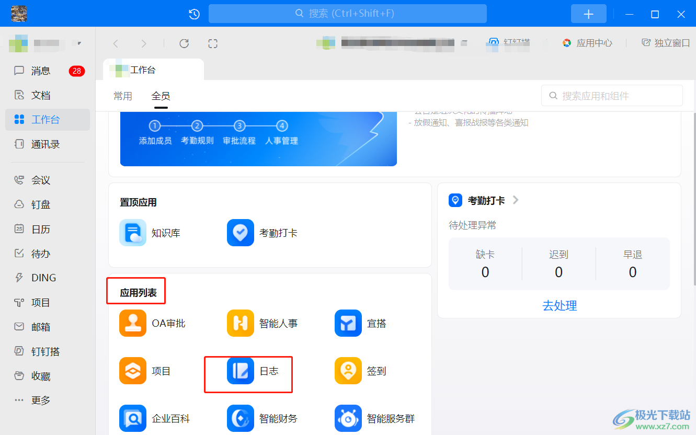
Task: Select 工作台 in the sidebar
Action: point(47,120)
